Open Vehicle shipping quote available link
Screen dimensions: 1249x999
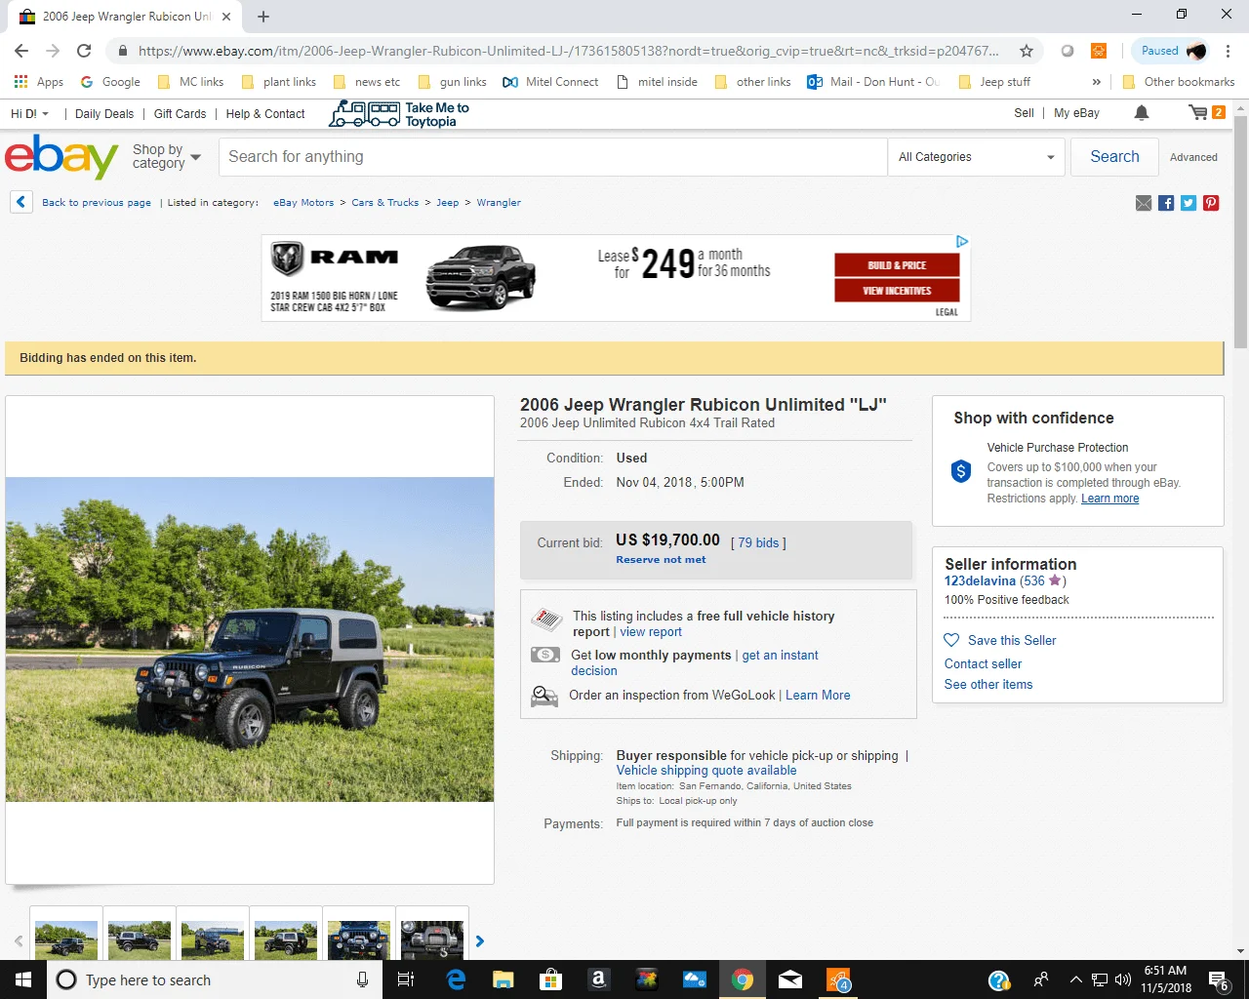706,771
